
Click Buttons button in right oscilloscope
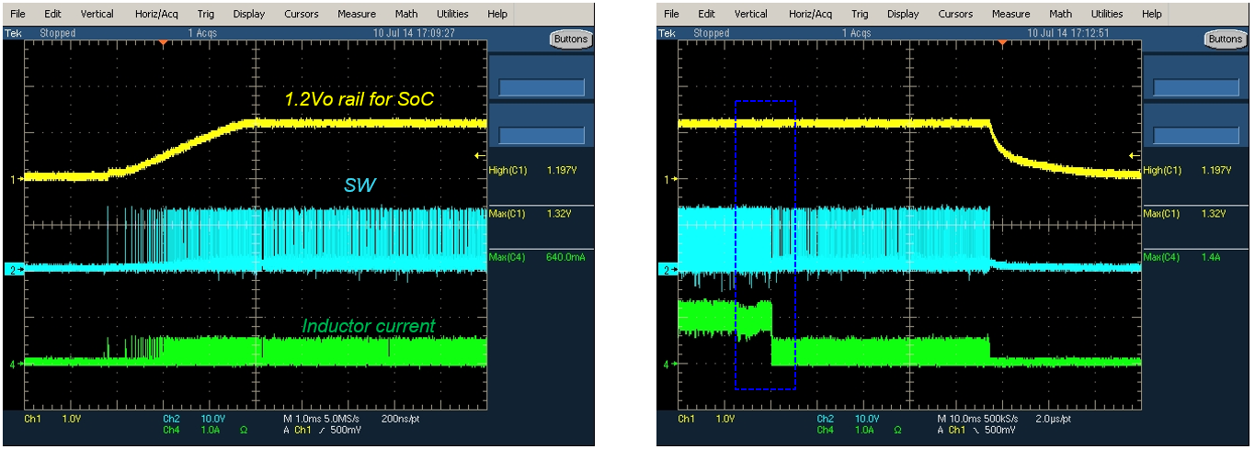pyautogui.click(x=1225, y=39)
